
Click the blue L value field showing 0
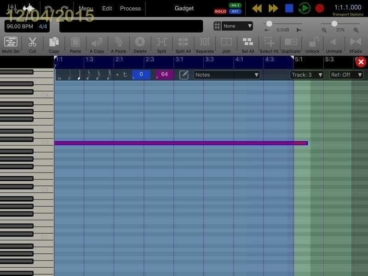pyautogui.click(x=141, y=75)
